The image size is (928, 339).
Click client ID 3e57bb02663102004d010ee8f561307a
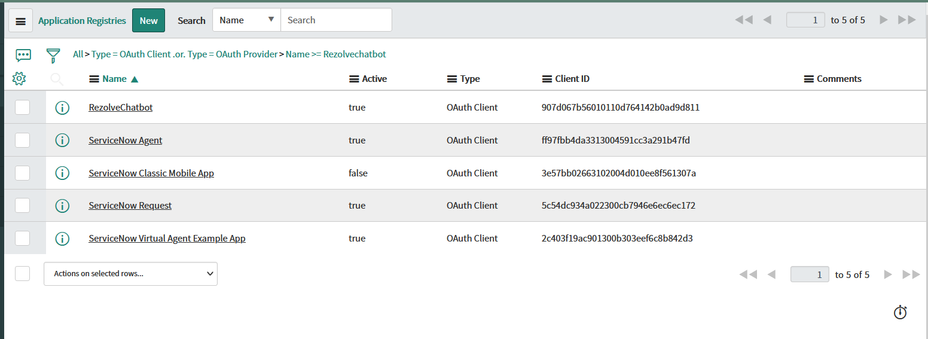[619, 173]
